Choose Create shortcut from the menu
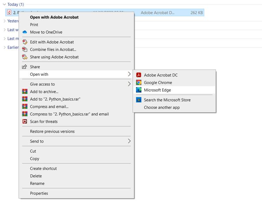Screen dimensions: 262x204 43,168
